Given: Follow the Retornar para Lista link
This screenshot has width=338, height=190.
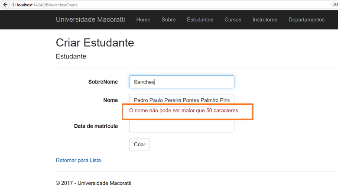Looking at the screenshot, I should [x=78, y=160].
